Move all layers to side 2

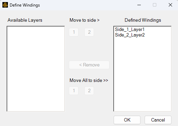[x=89, y=91]
